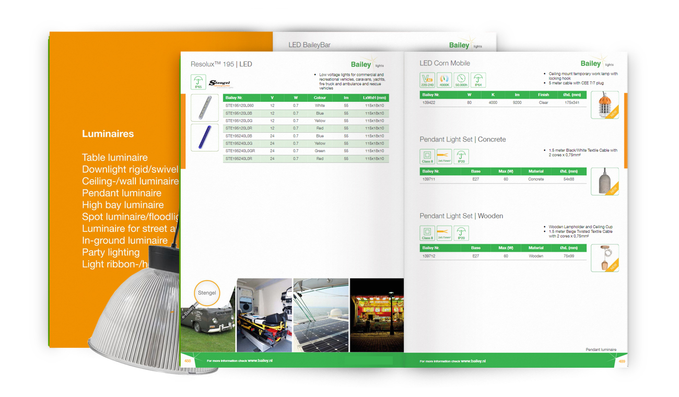
Task: Select 'Downlight rigid/swivel' on the orange cover
Action: 130,169
